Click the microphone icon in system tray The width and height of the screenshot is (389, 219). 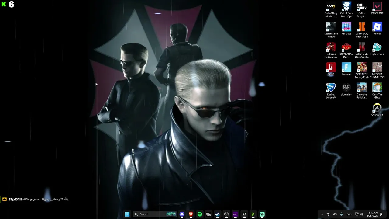click(x=341, y=214)
